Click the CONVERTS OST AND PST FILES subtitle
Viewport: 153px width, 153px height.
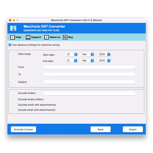41,31
